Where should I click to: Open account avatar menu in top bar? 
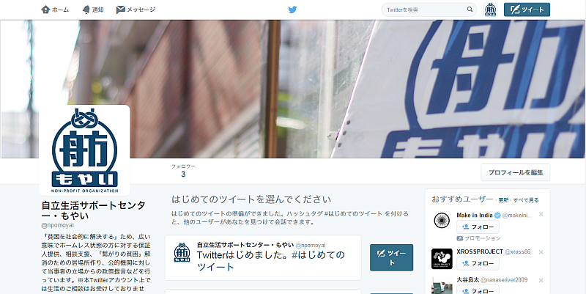490,10
